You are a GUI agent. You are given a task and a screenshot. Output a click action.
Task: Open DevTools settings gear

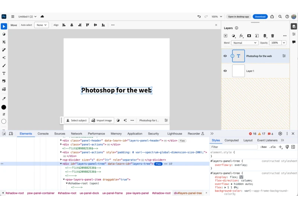point(280,134)
